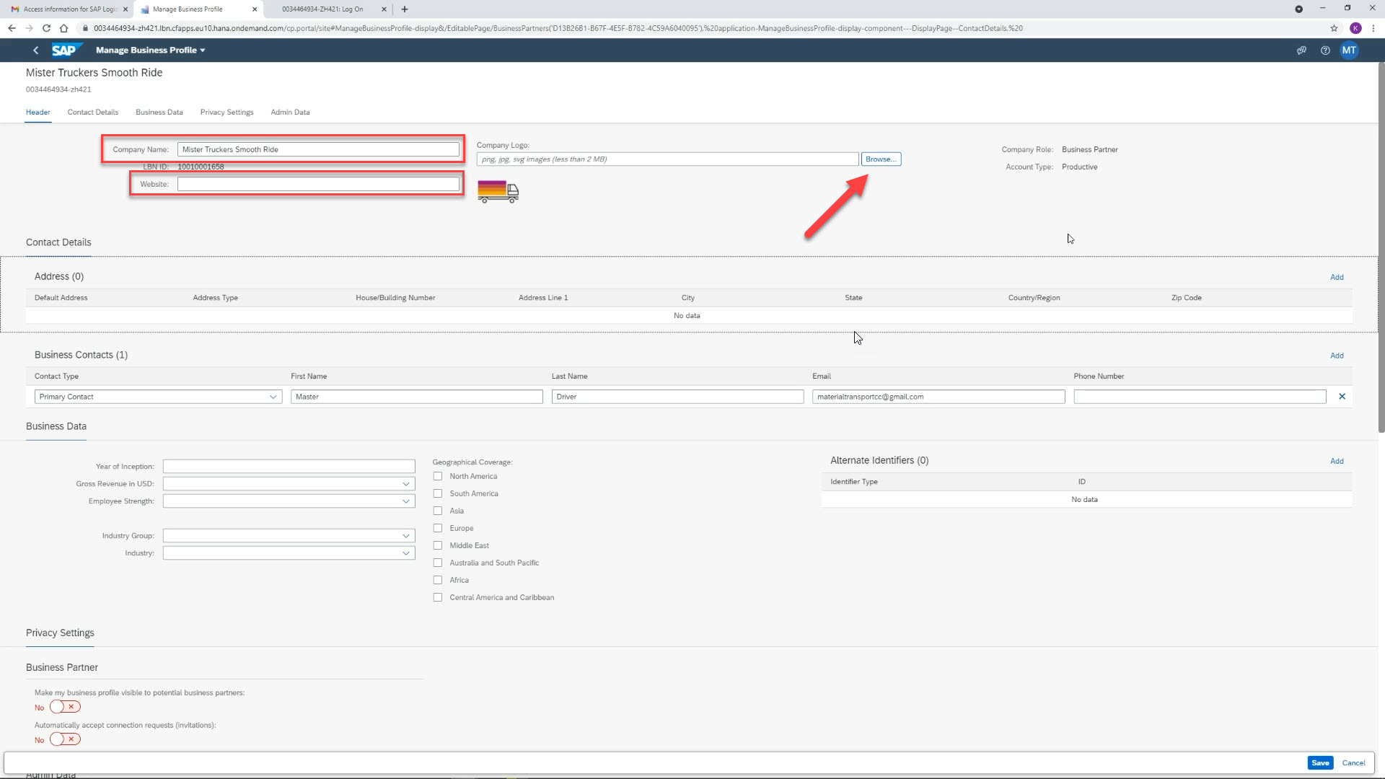Screen dimensions: 1385x779
Task: Click the Phone Number field
Action: click(1200, 397)
